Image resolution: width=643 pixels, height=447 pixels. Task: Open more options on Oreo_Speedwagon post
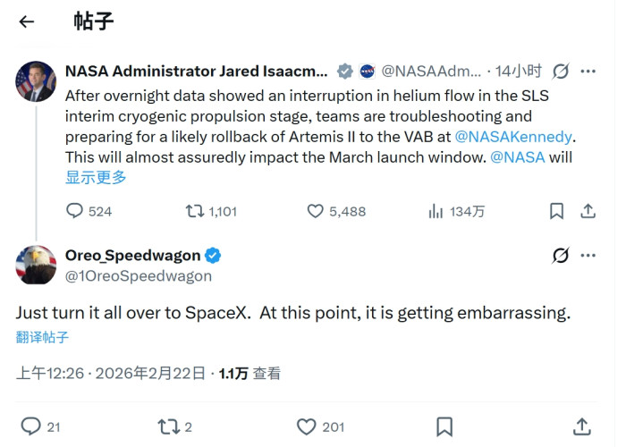click(x=588, y=256)
